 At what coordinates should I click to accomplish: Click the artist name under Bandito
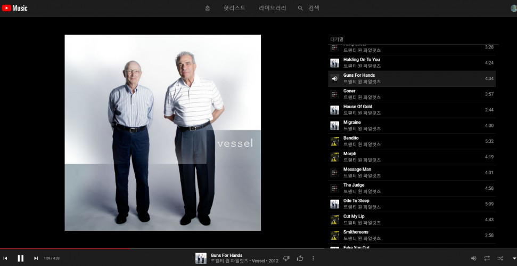tap(362, 144)
